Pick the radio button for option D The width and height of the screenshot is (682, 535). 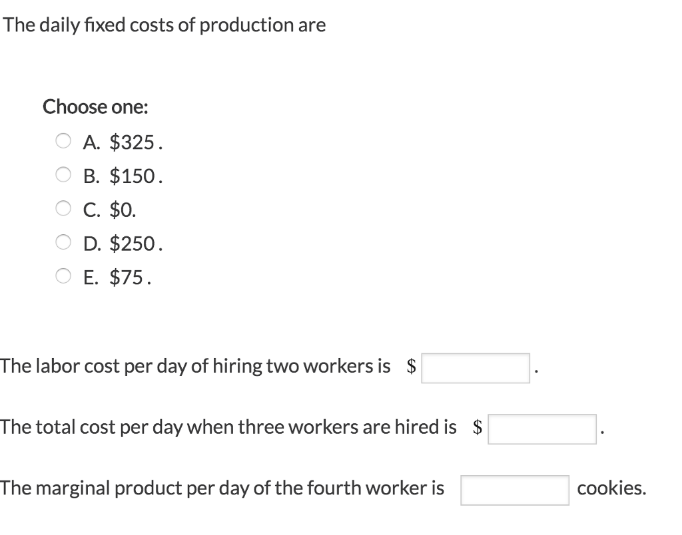(x=63, y=244)
